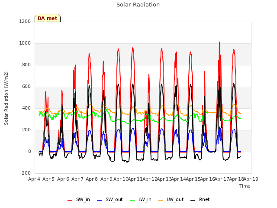The height and width of the screenshot is (208, 277).
Task: Click the Apr 19 x-axis label
Action: coord(251,179)
